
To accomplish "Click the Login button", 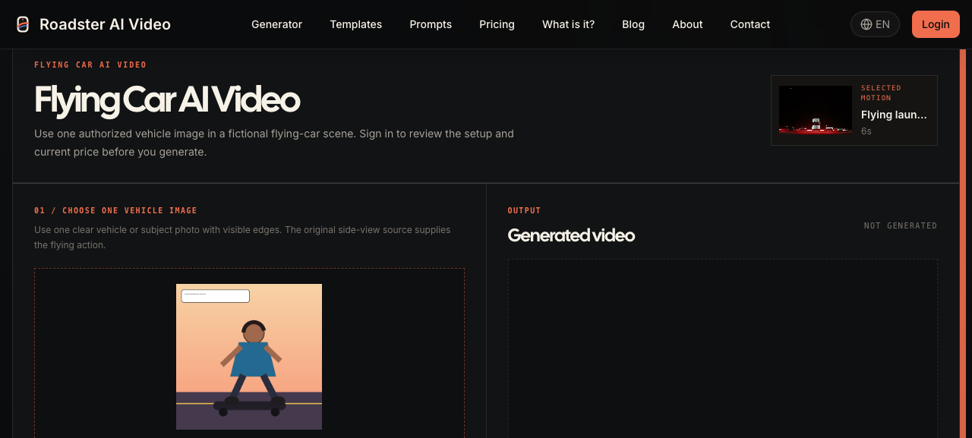I will click(936, 24).
